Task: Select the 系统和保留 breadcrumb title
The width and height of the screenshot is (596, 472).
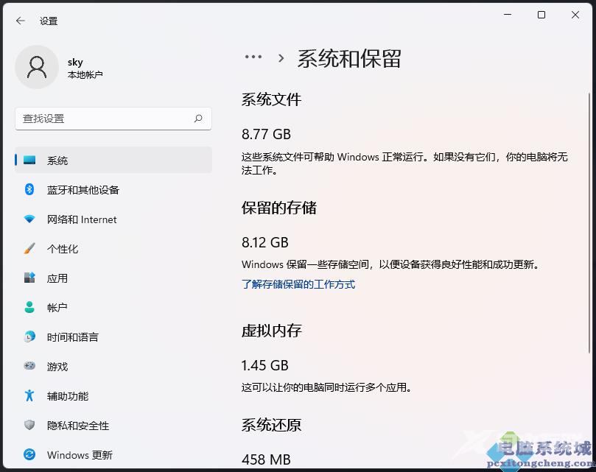Action: click(x=348, y=58)
